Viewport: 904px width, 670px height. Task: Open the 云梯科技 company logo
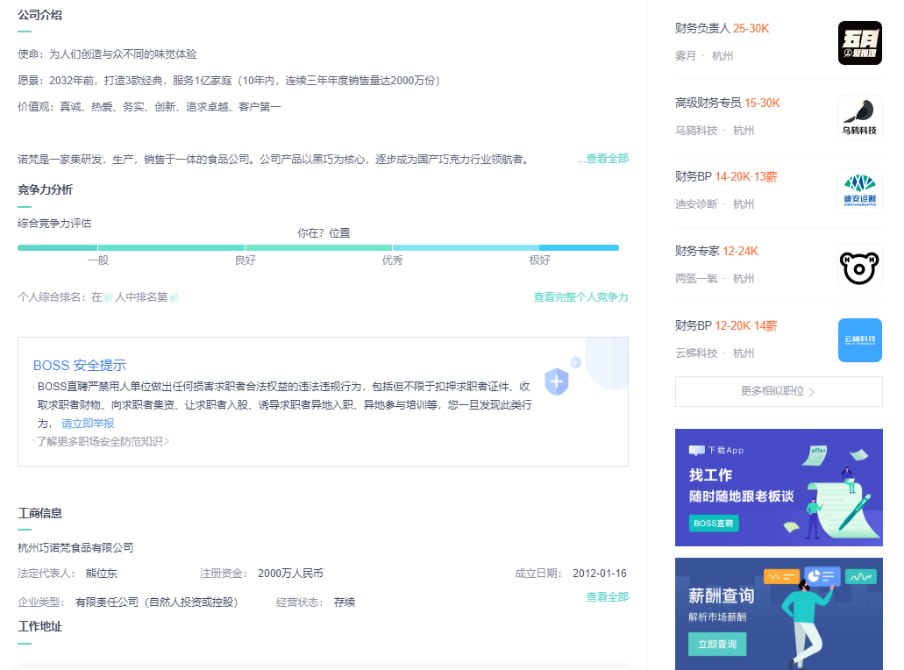tap(859, 340)
